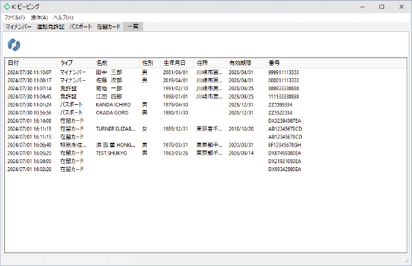Select the TURNER ELIZAB... record row
The height and width of the screenshot is (266, 412).
click(115, 129)
